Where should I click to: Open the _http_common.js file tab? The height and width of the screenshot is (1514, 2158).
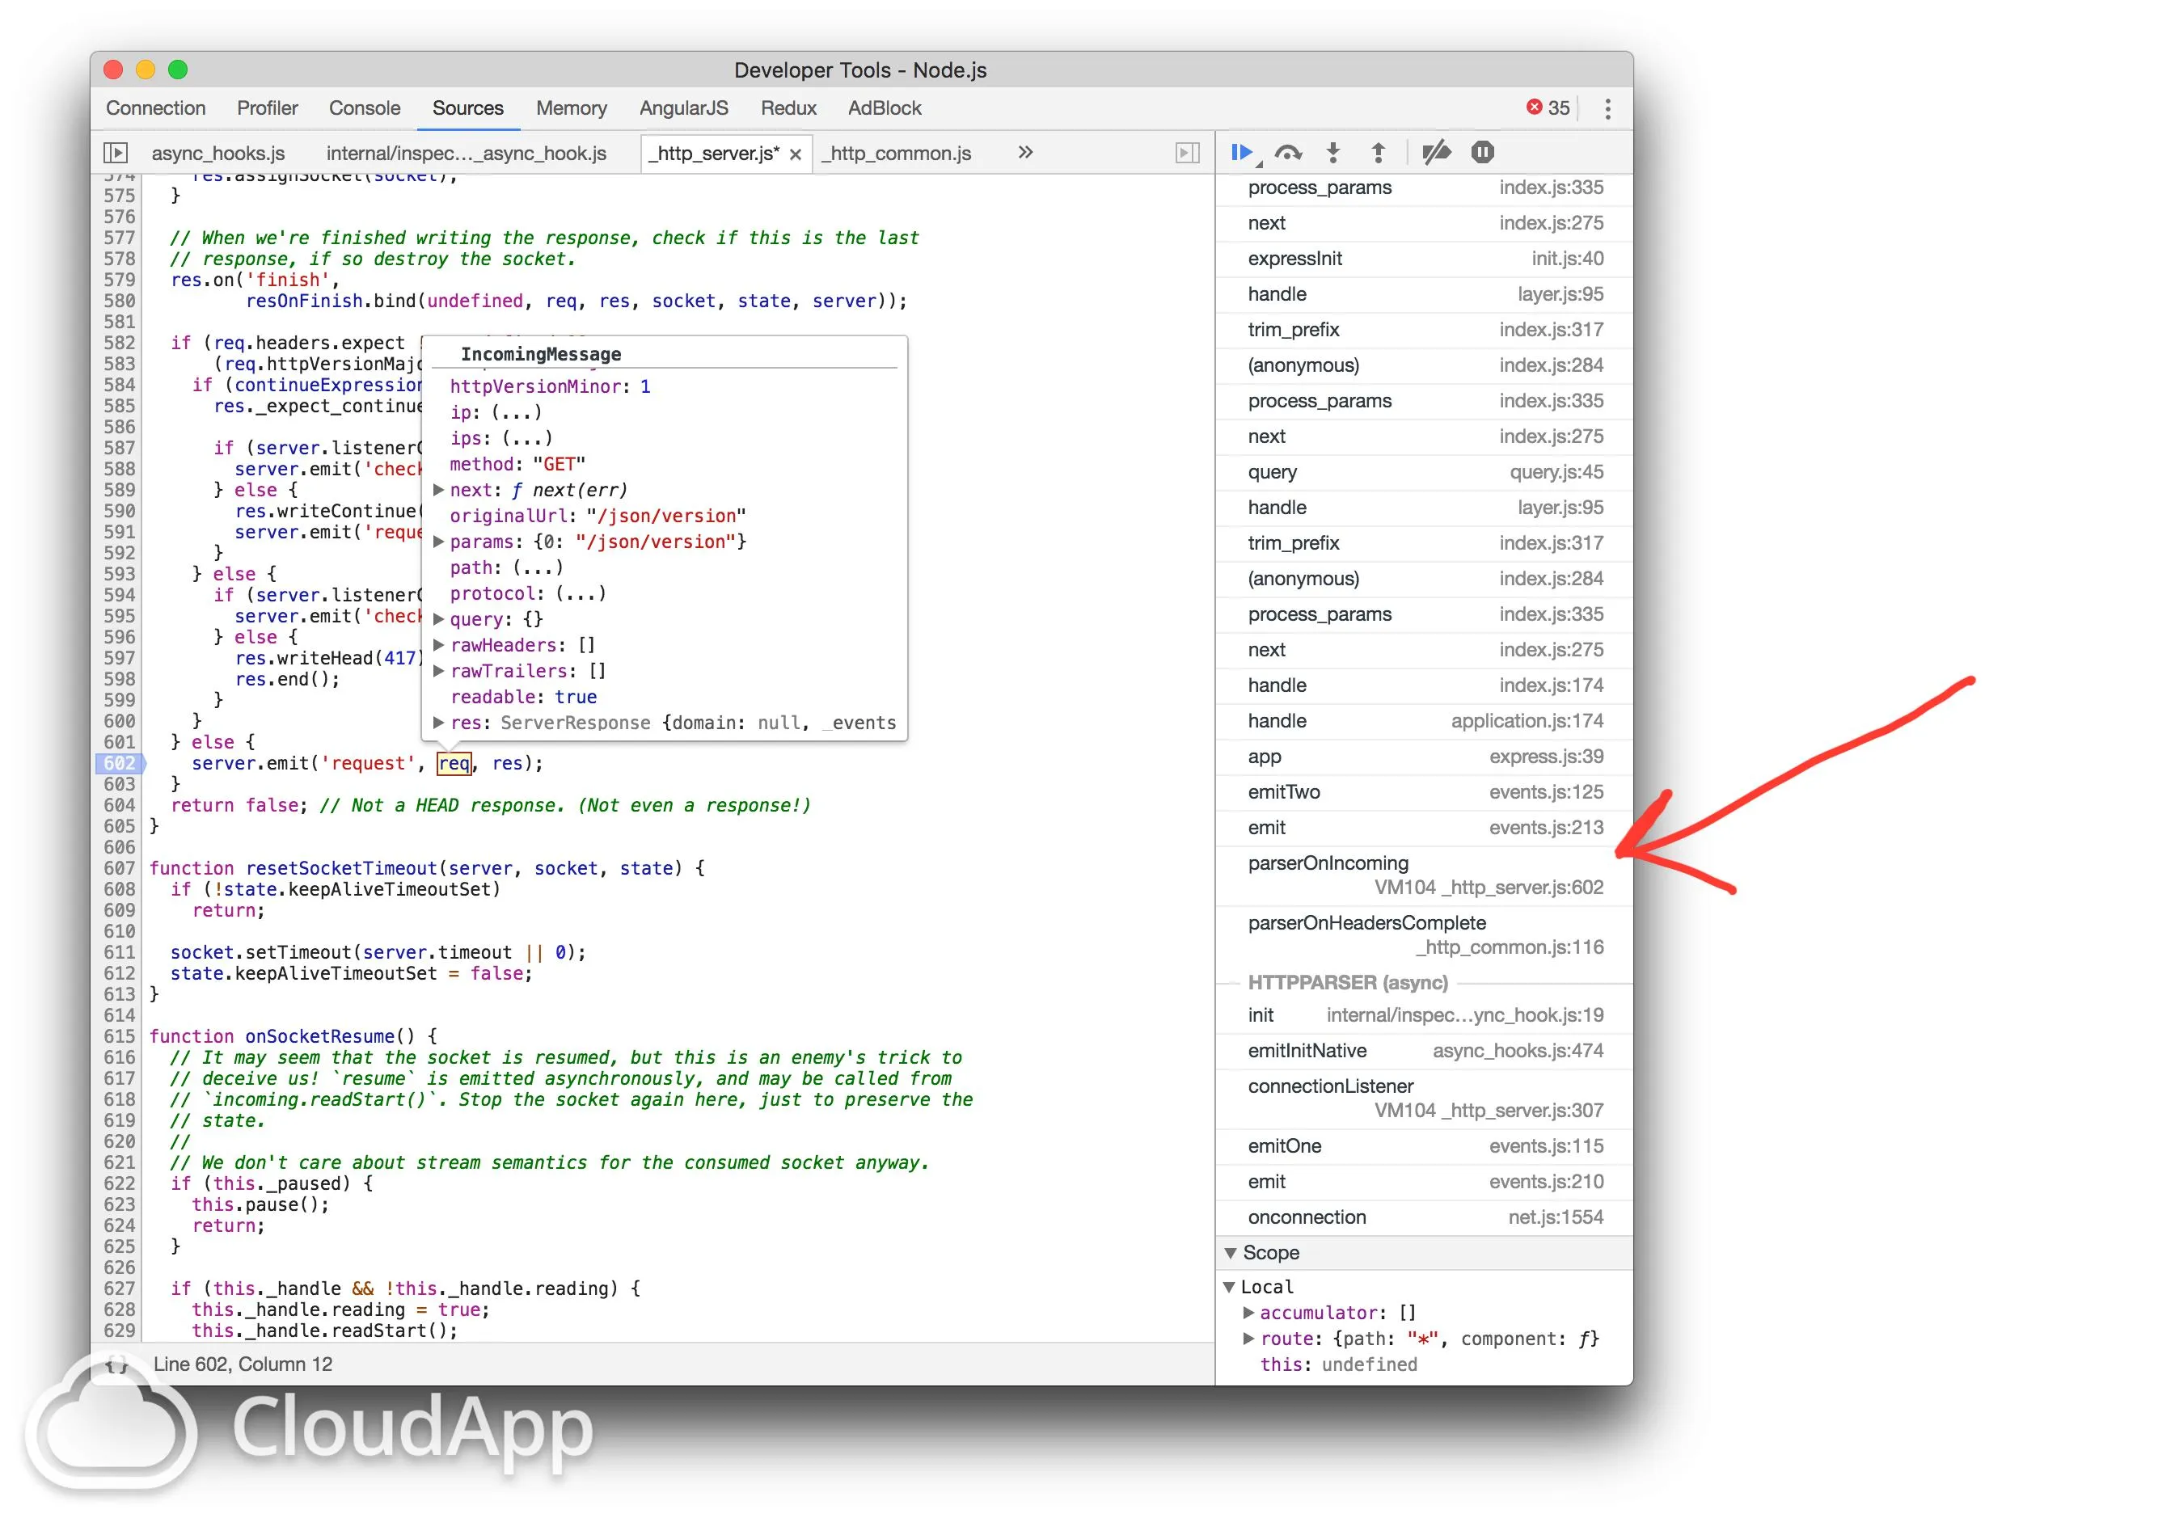[899, 154]
